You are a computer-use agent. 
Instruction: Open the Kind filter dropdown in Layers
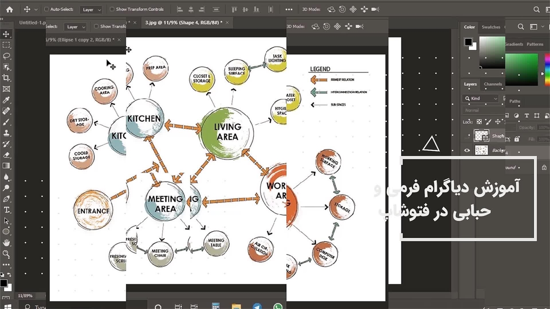tap(480, 98)
